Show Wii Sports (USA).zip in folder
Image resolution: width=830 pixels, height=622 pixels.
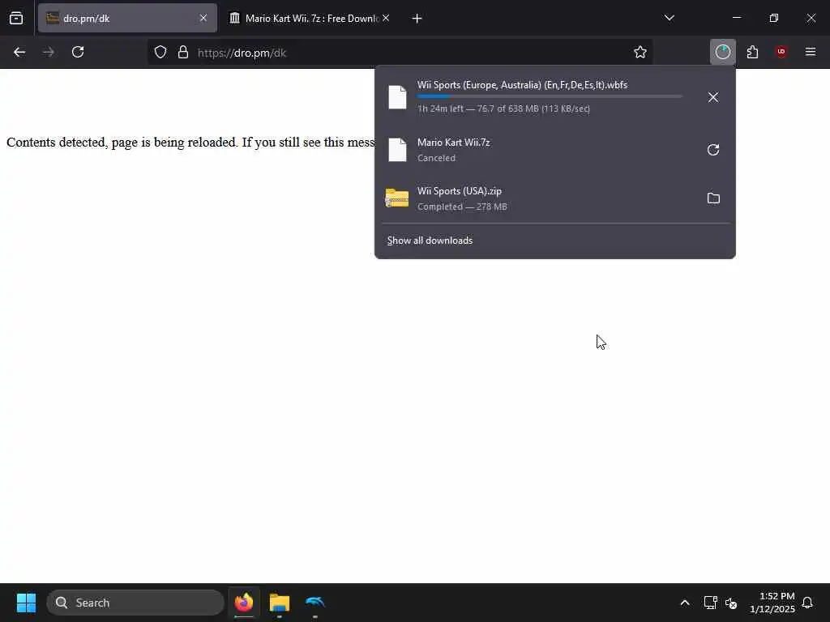pyautogui.click(x=713, y=198)
